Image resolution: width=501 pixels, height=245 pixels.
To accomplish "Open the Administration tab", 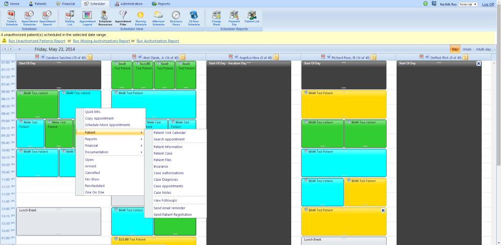I will 129,4.
